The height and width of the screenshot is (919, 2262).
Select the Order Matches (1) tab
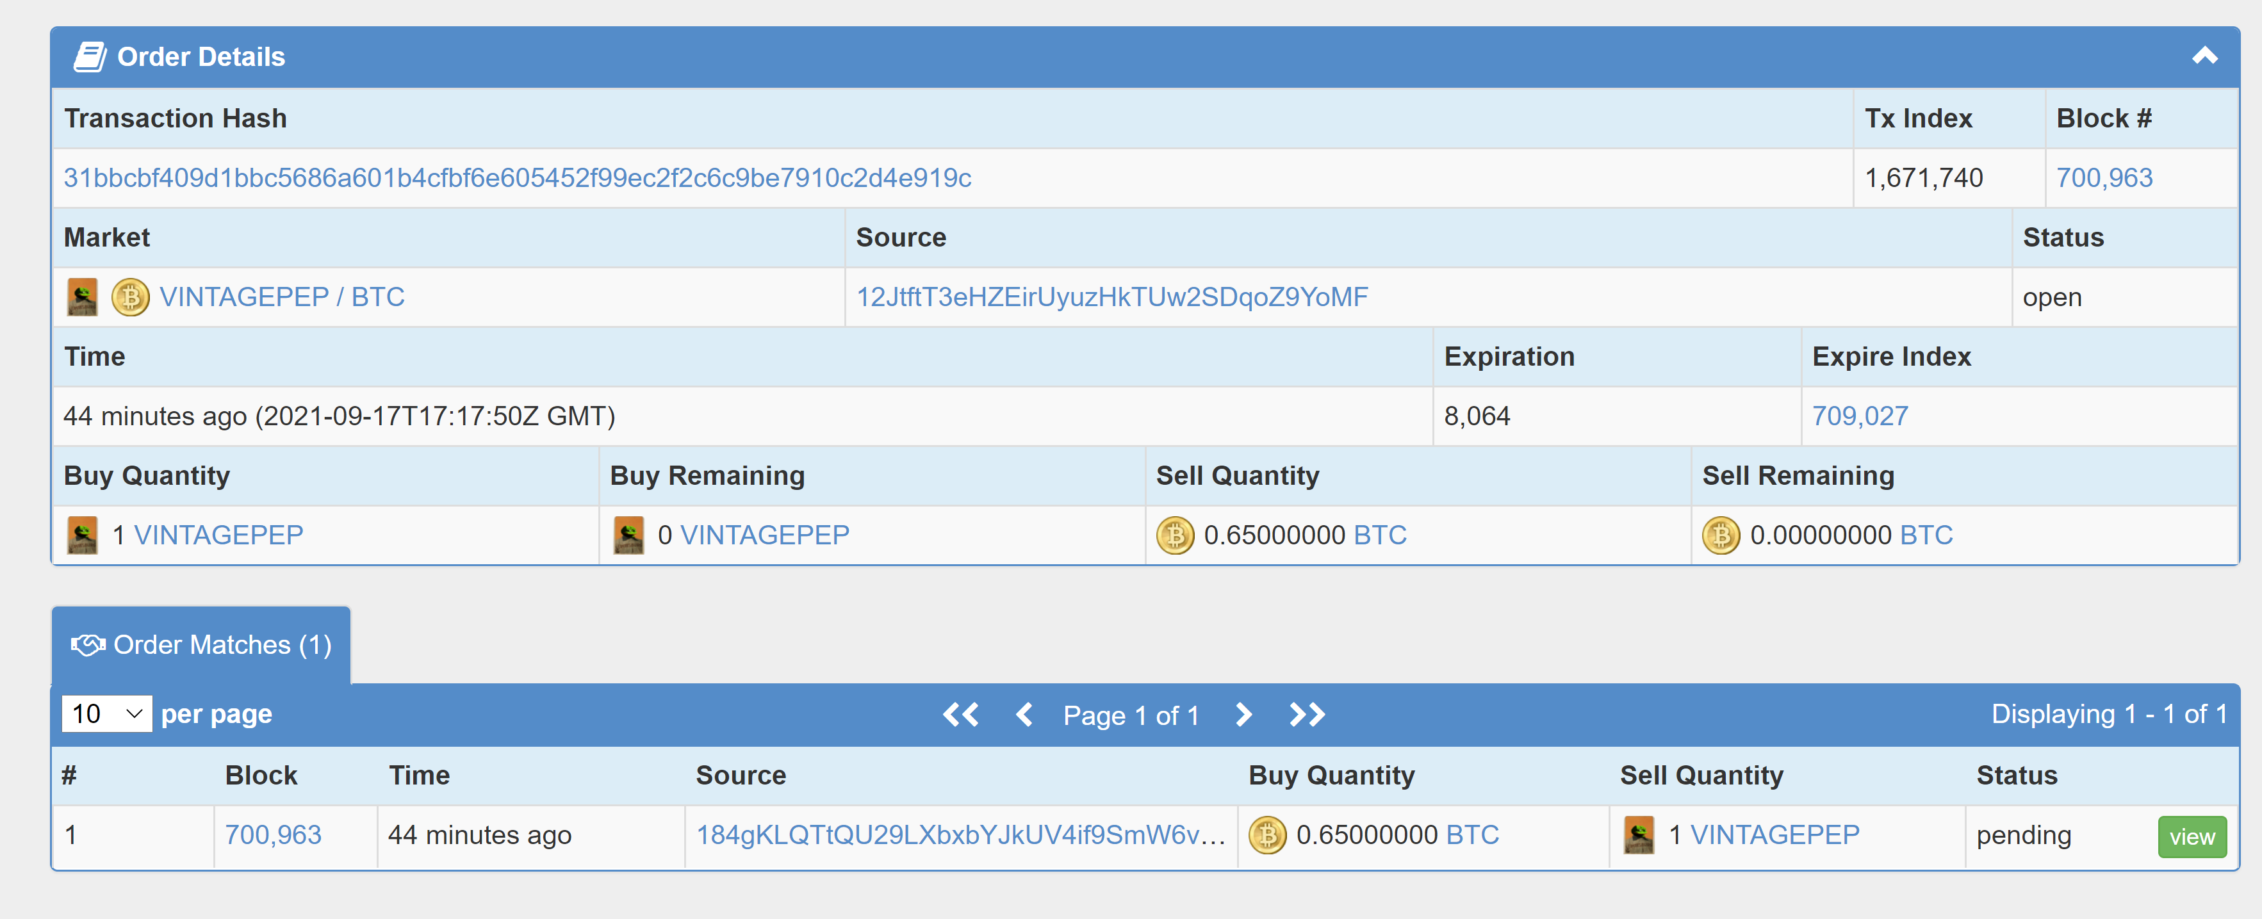201,645
